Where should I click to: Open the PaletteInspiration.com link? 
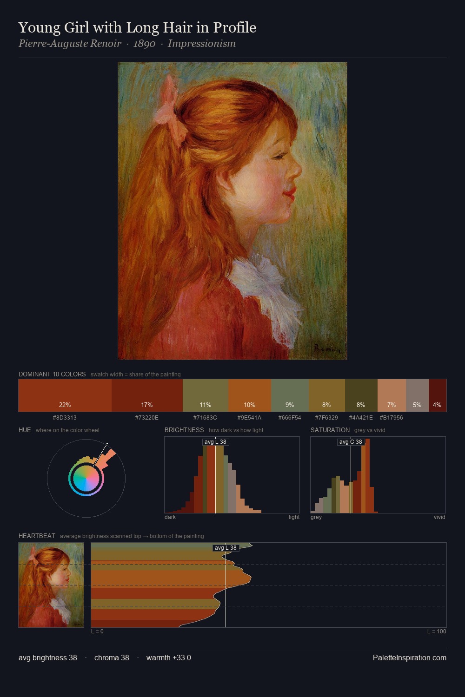pos(410,658)
